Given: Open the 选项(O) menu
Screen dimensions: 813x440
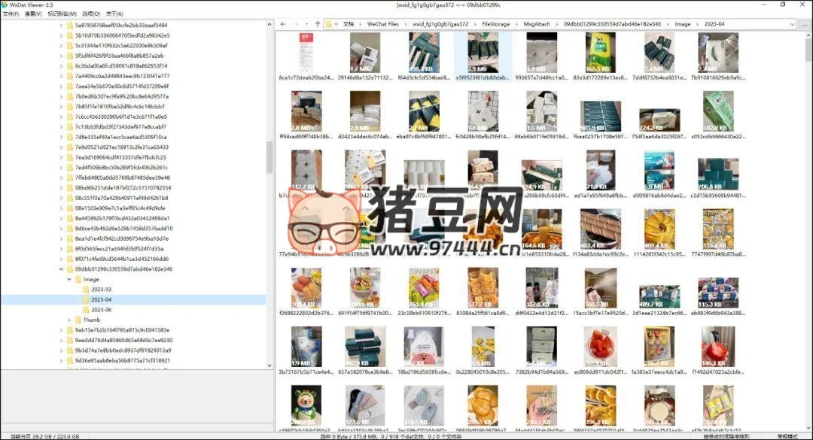Looking at the screenshot, I should [91, 14].
